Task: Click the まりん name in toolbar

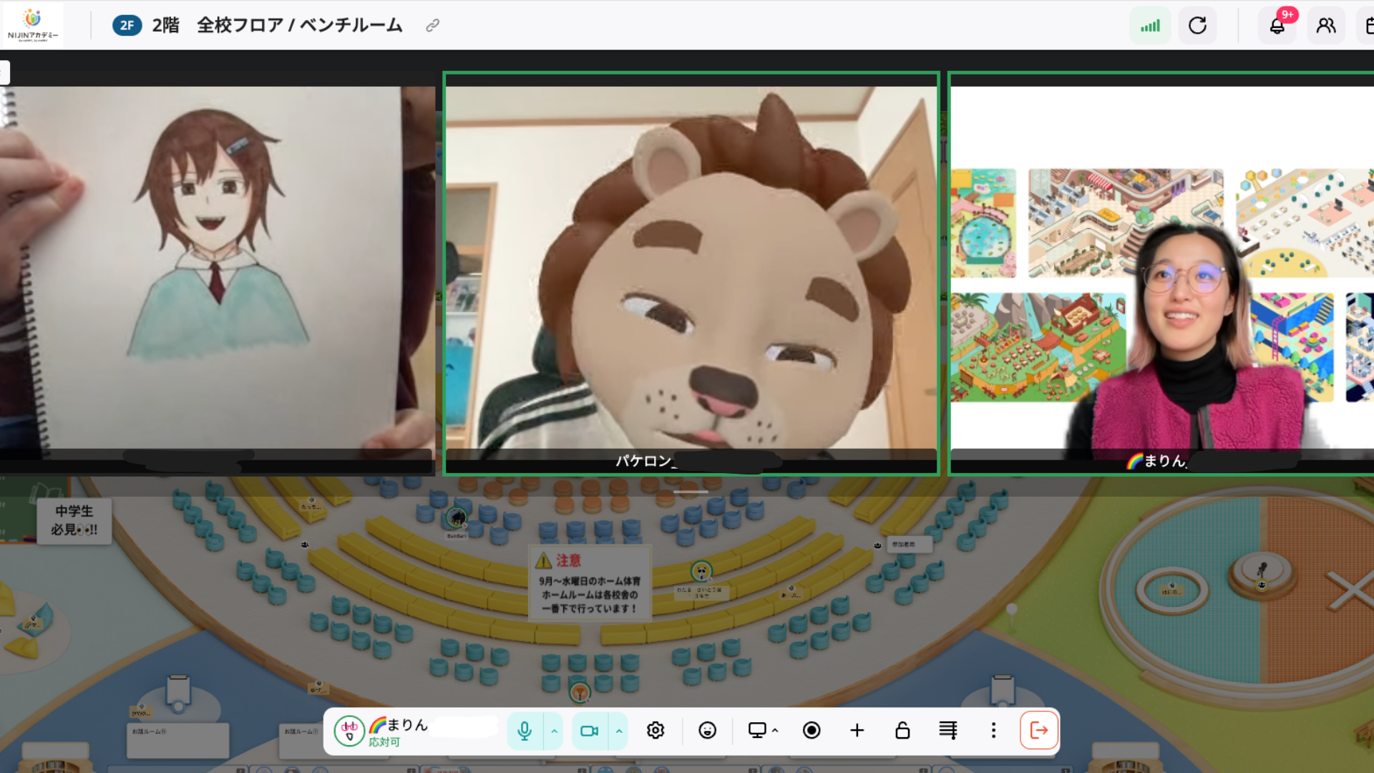Action: pyautogui.click(x=407, y=724)
